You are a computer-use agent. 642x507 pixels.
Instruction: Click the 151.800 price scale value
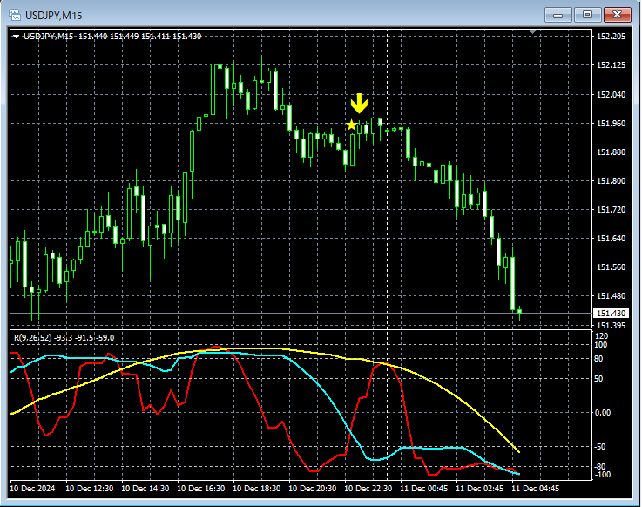point(611,180)
